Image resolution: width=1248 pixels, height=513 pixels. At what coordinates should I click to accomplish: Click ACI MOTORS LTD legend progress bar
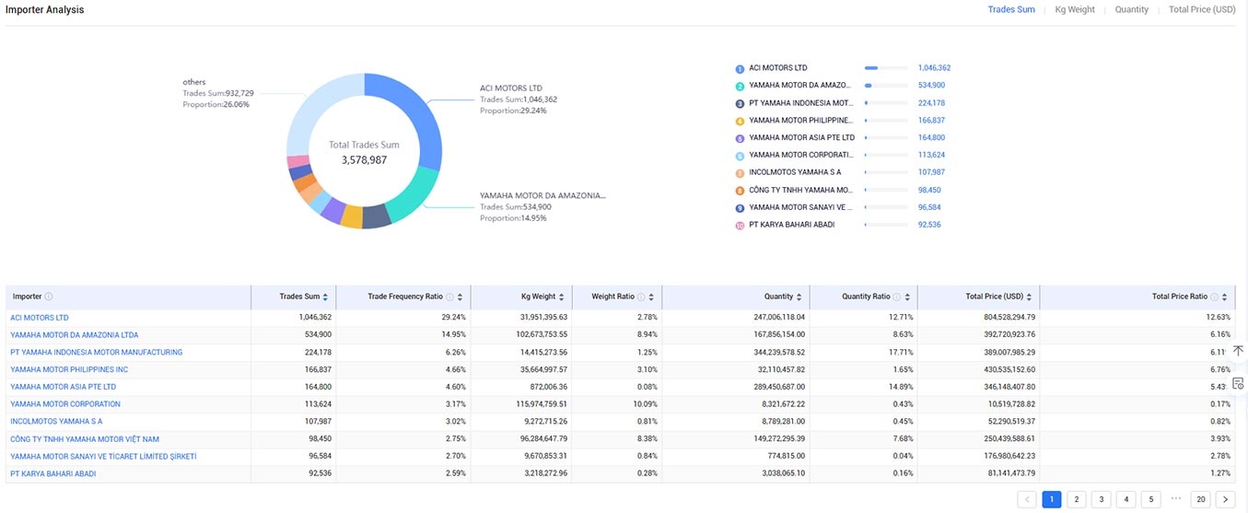tap(885, 68)
